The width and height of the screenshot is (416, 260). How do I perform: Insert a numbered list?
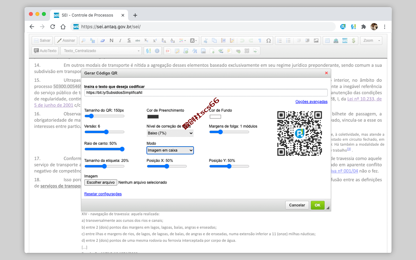click(279, 41)
